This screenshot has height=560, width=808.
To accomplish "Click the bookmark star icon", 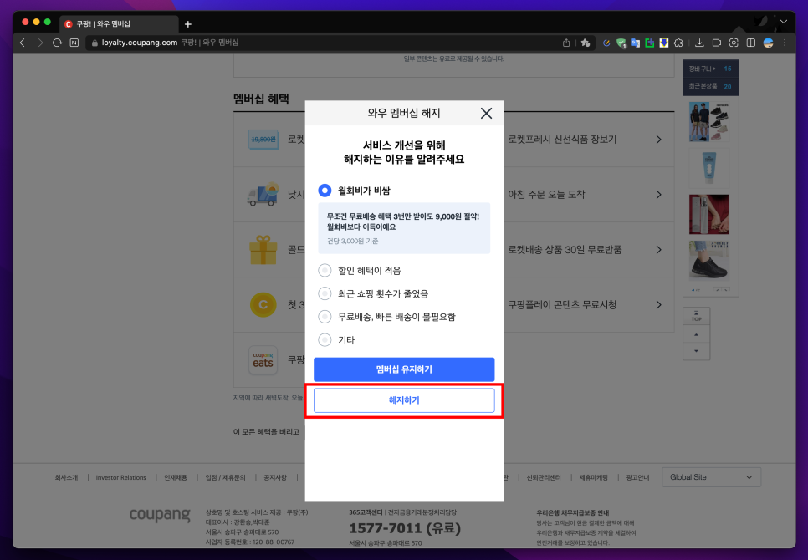I will [x=586, y=43].
